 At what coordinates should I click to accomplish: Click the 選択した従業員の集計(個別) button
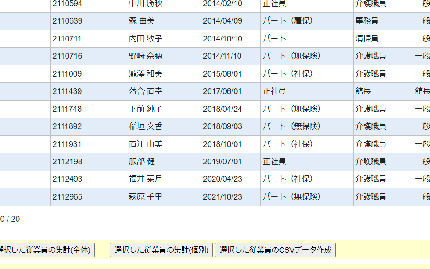tap(161, 250)
